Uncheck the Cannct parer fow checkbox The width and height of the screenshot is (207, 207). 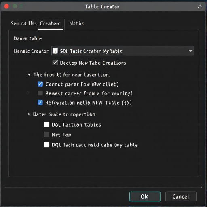[40, 84]
